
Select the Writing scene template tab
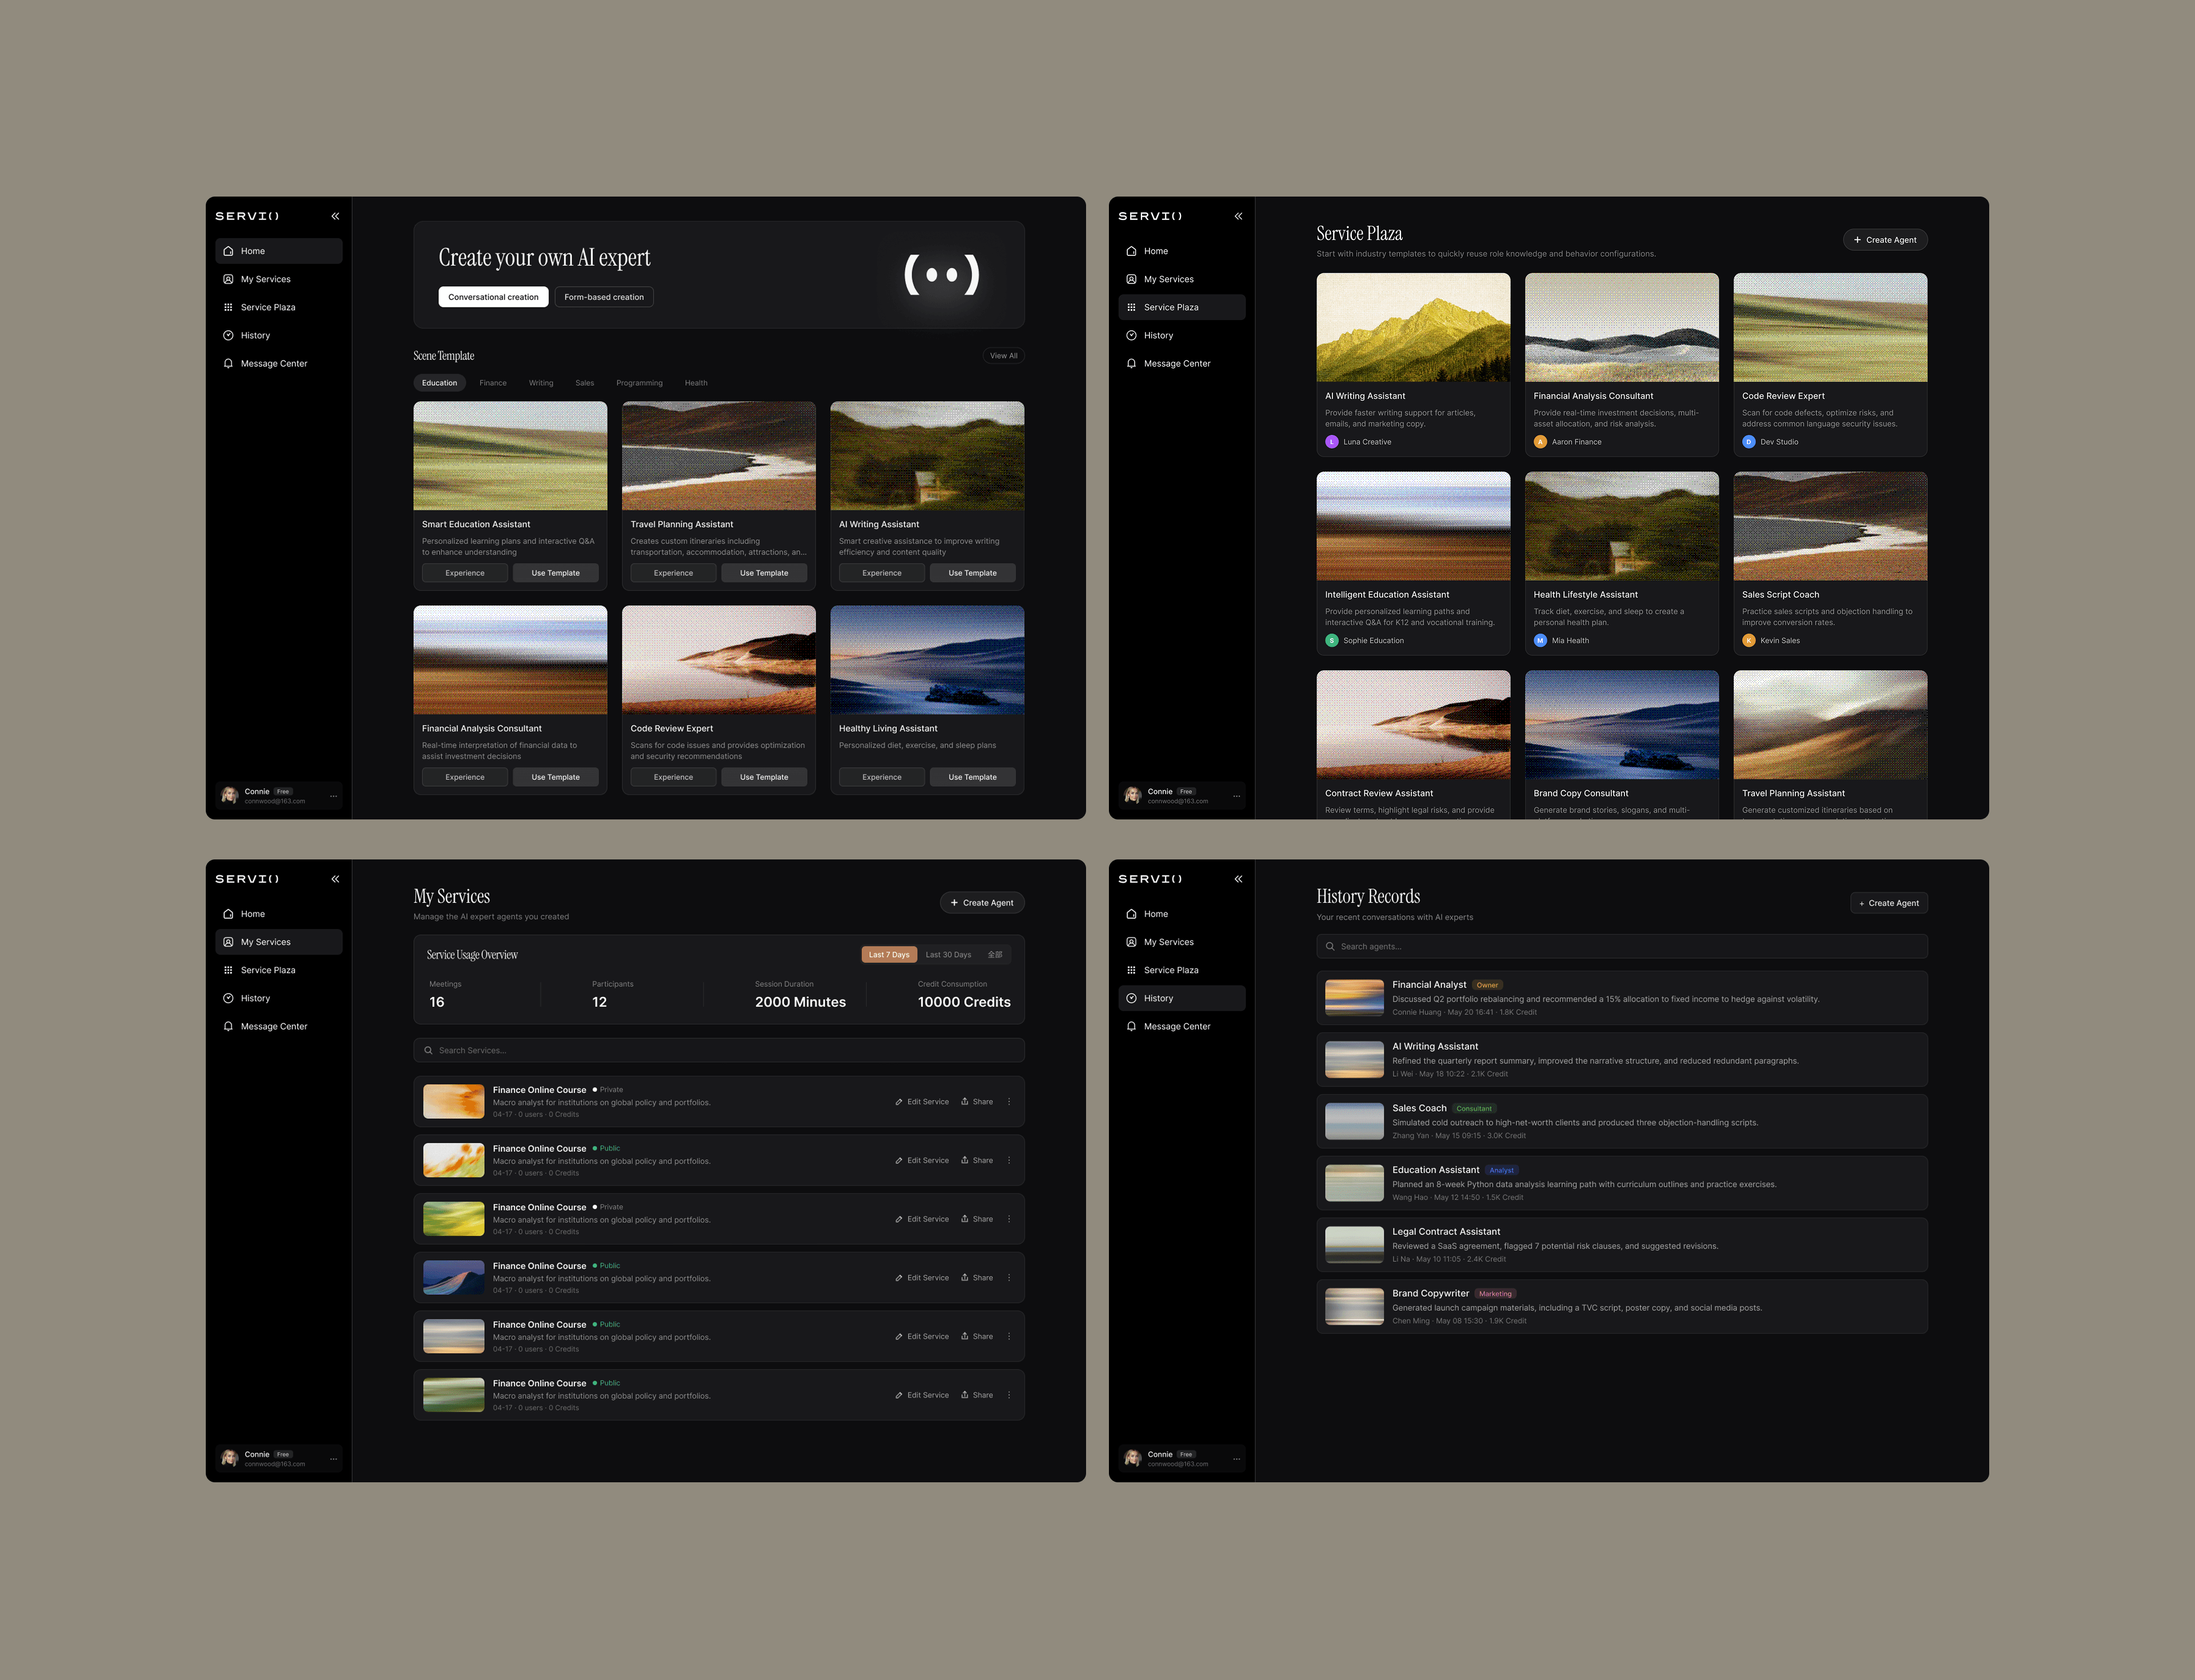pos(541,383)
